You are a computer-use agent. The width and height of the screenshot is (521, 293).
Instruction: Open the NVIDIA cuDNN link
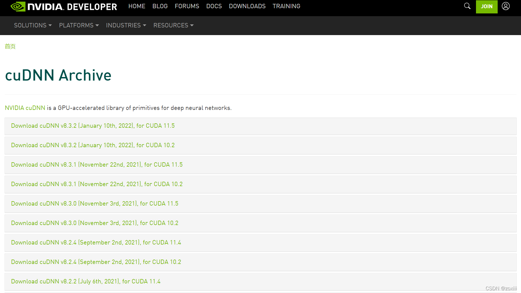coord(25,108)
